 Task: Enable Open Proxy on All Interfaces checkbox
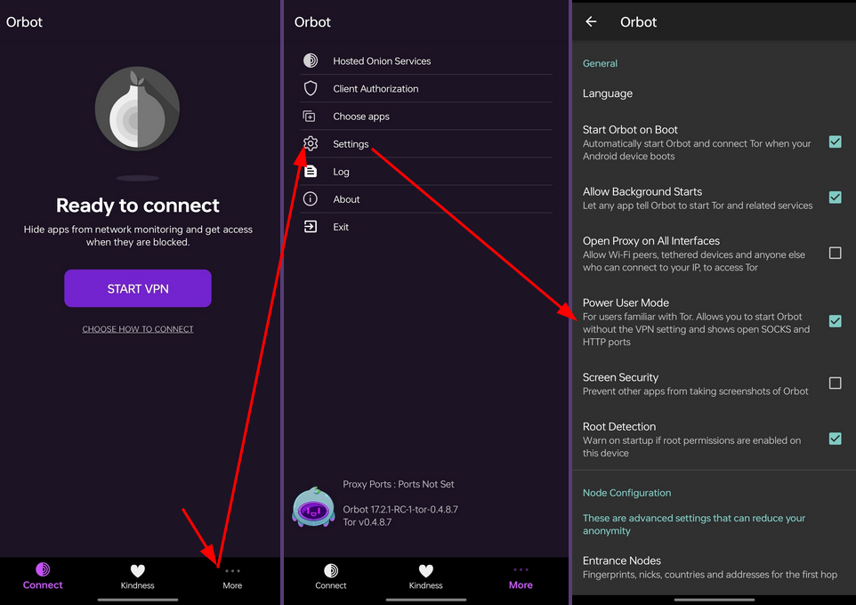835,253
